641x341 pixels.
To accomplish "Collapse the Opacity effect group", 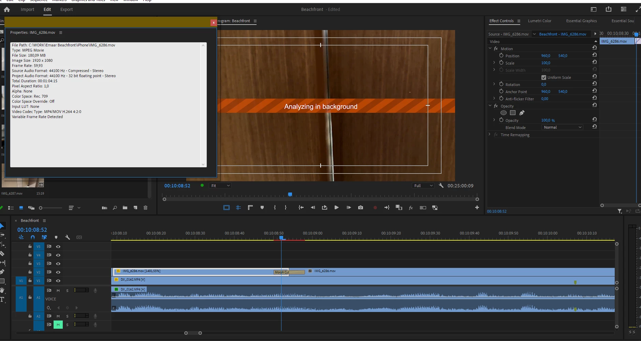I will pos(490,106).
